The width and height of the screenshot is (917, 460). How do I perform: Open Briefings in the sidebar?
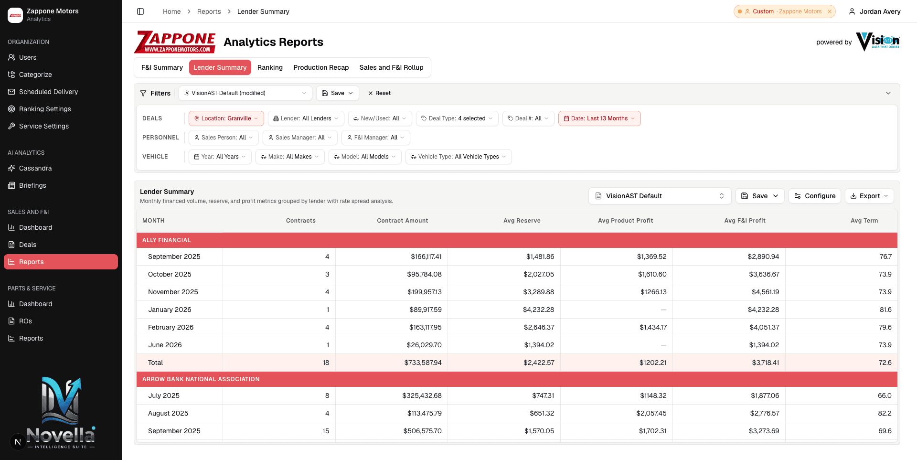(x=61, y=185)
